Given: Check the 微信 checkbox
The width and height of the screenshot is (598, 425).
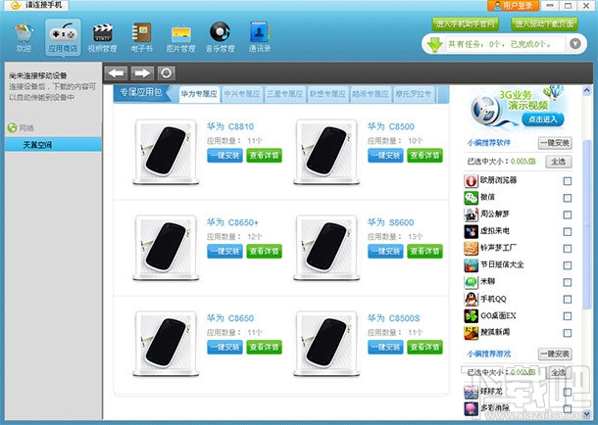Looking at the screenshot, I should click(x=568, y=198).
